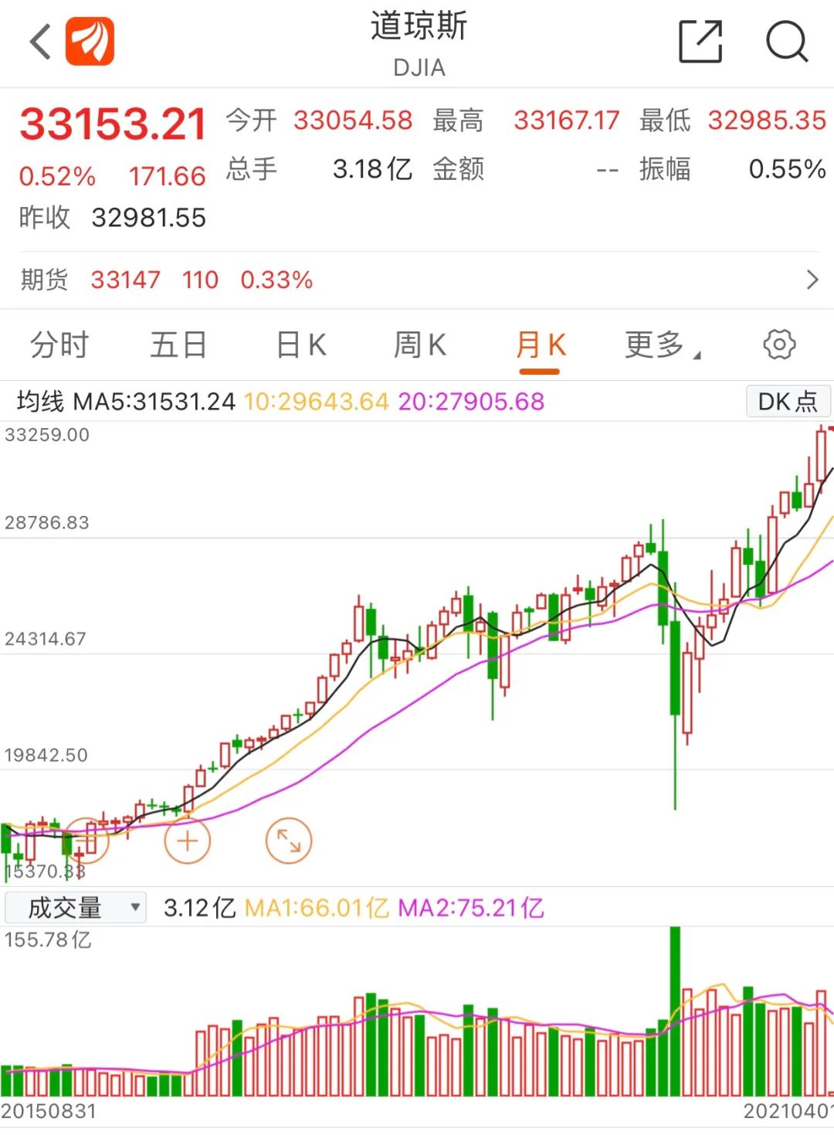Screen dimensions: 834x1135
Task: Open futures details via the right chevron
Action: click(x=812, y=279)
